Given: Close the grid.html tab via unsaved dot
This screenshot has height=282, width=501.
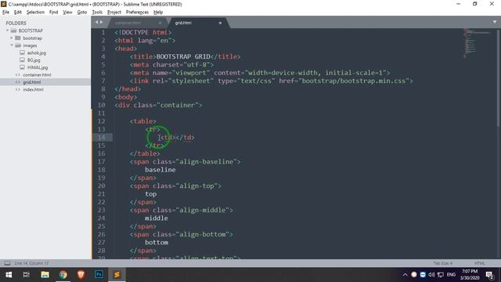Looking at the screenshot, I should [220, 23].
